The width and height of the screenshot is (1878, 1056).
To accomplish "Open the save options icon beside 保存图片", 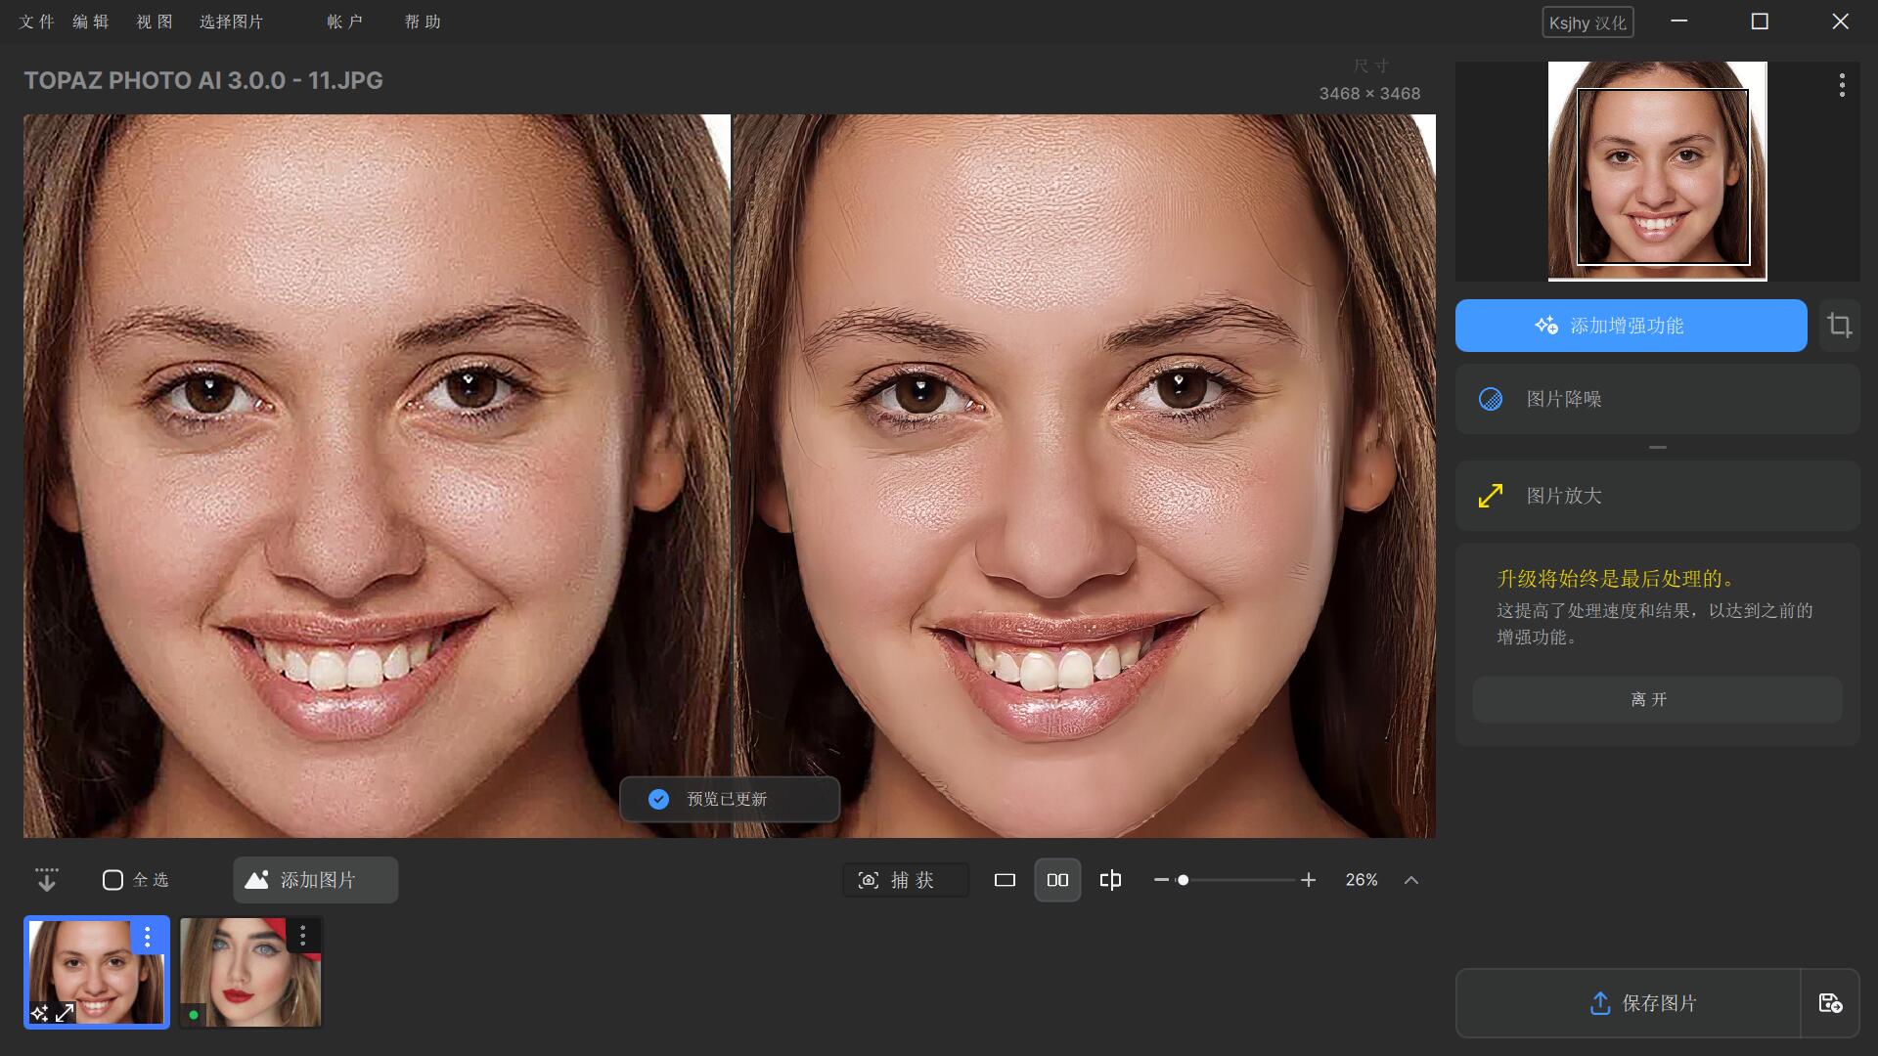I will coord(1830,1003).
